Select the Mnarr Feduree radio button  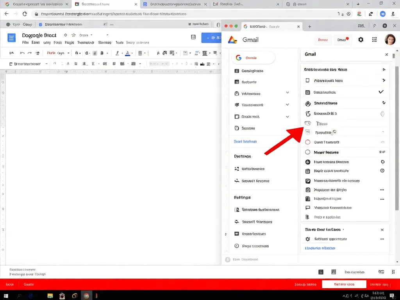[308, 152]
